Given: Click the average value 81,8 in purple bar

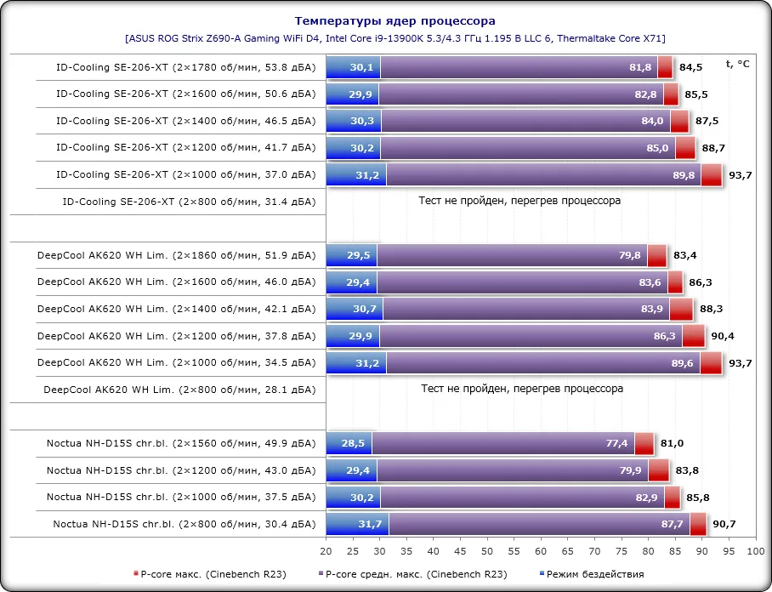Looking at the screenshot, I should pyautogui.click(x=640, y=67).
